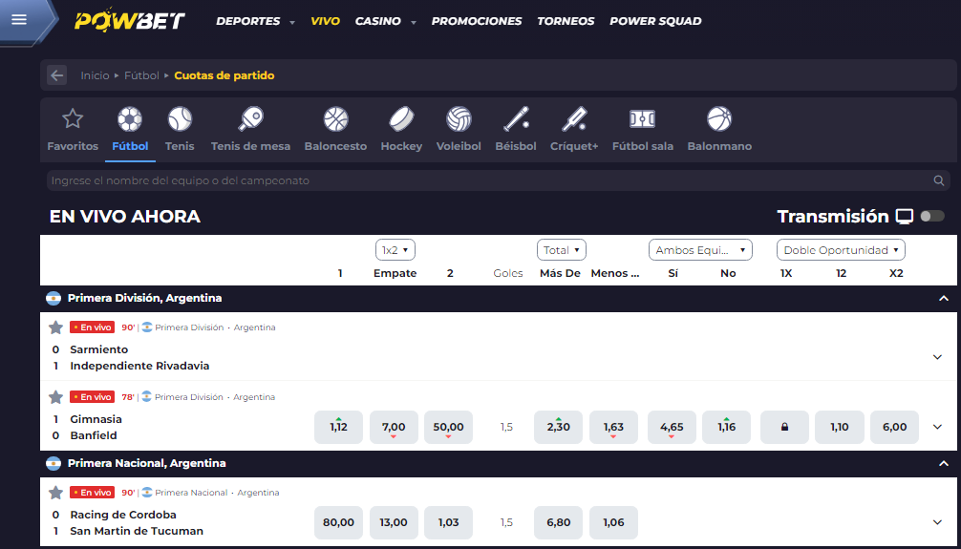This screenshot has width=961, height=549.
Task: Select both teams score Sí 4,65
Action: [672, 427]
